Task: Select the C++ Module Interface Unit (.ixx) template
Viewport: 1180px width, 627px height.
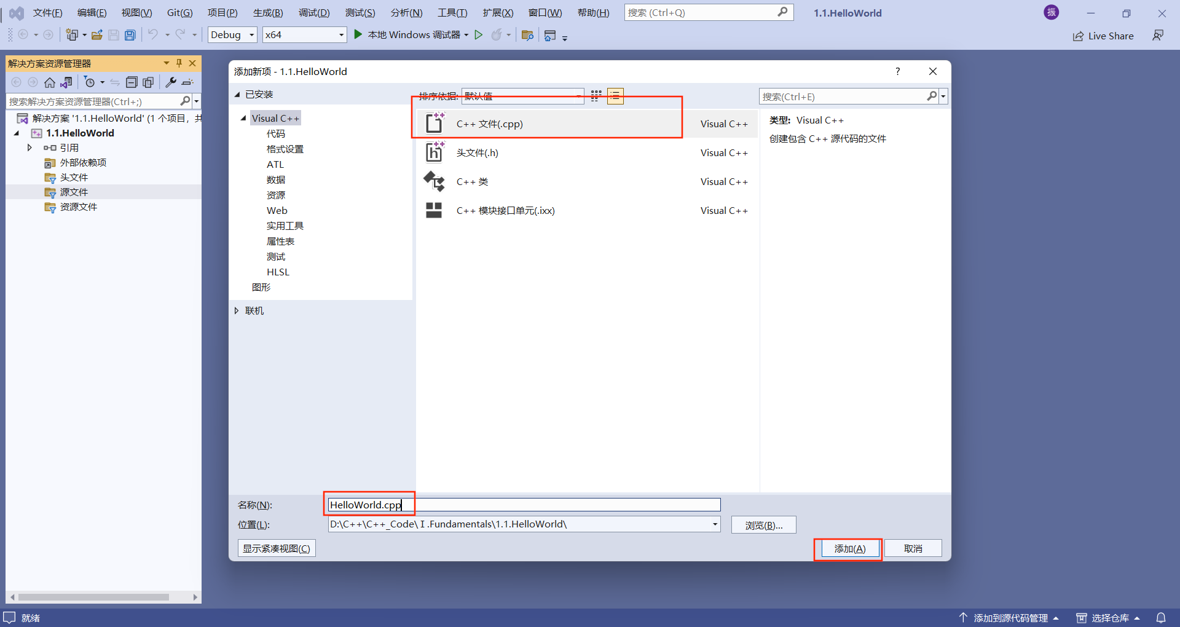Action: point(587,210)
